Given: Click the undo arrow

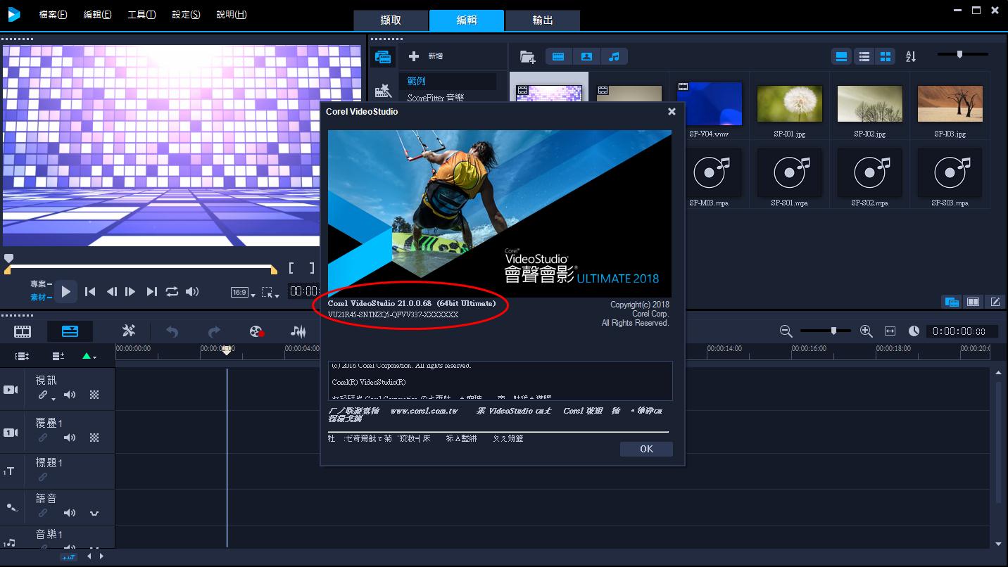Looking at the screenshot, I should coord(172,331).
